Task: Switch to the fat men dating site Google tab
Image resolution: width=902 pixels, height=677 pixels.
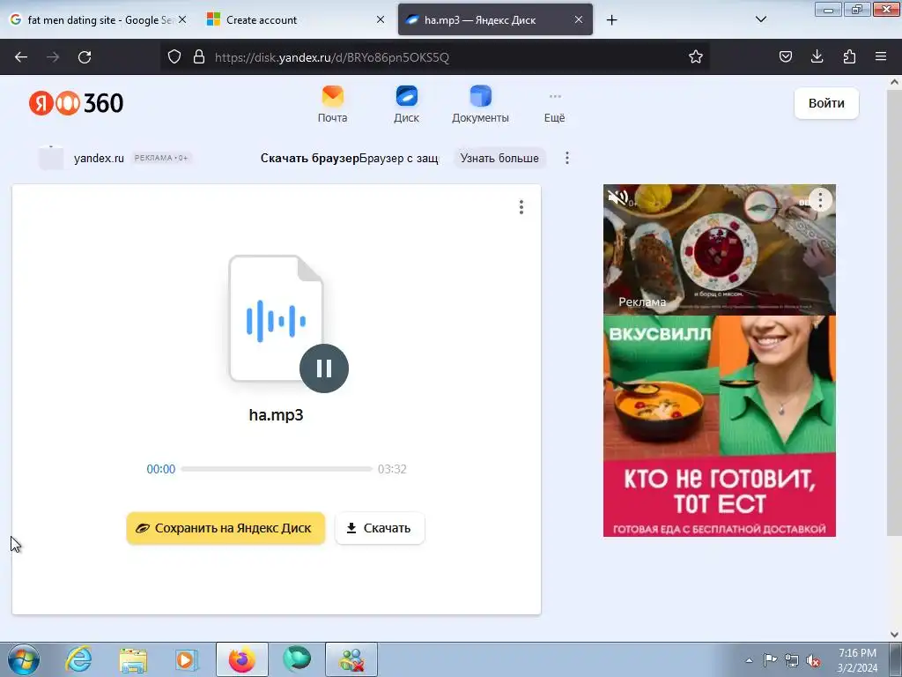Action: (x=99, y=19)
